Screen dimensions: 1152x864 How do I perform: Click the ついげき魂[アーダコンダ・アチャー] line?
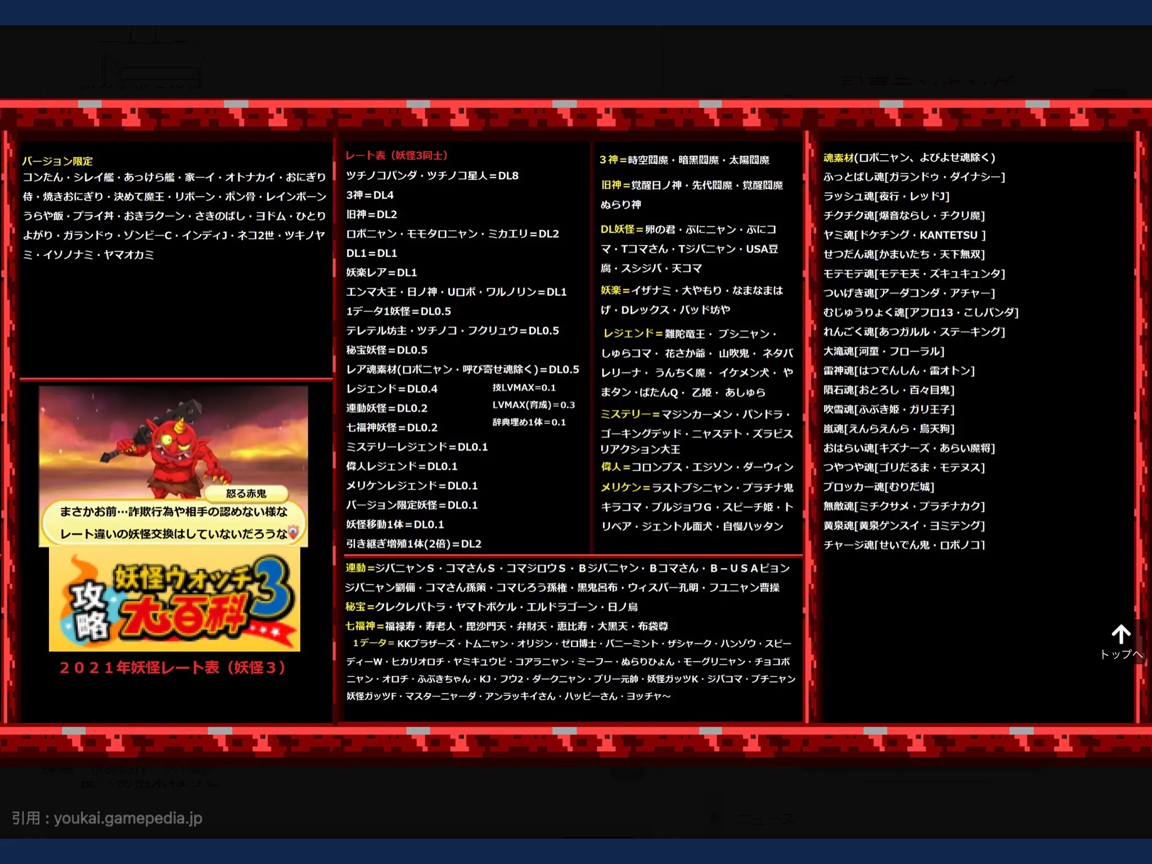click(909, 293)
